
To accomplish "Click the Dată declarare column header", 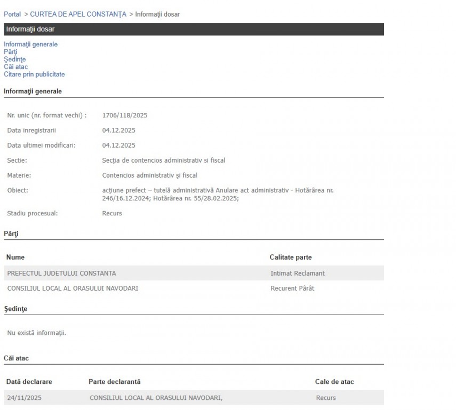I will click(29, 382).
